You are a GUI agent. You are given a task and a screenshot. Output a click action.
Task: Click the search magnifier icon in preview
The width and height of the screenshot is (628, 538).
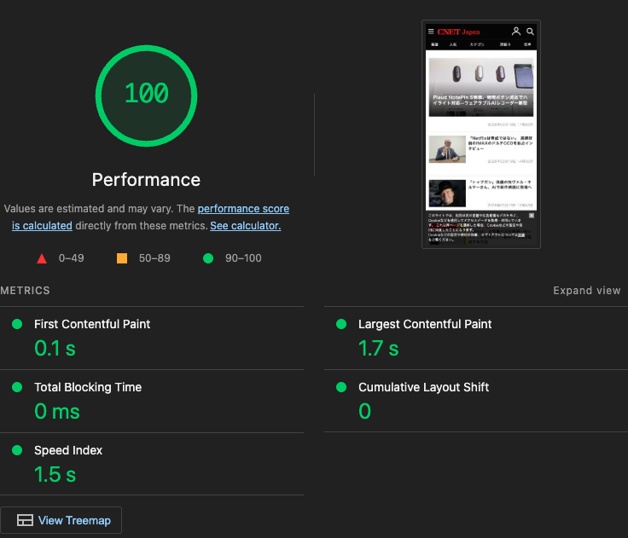coord(530,32)
